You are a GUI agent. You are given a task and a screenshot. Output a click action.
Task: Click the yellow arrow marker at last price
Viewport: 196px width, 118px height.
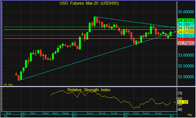(x=175, y=31)
